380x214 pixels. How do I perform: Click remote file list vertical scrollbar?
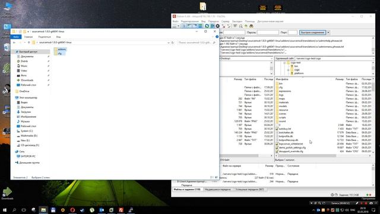click(x=373, y=87)
